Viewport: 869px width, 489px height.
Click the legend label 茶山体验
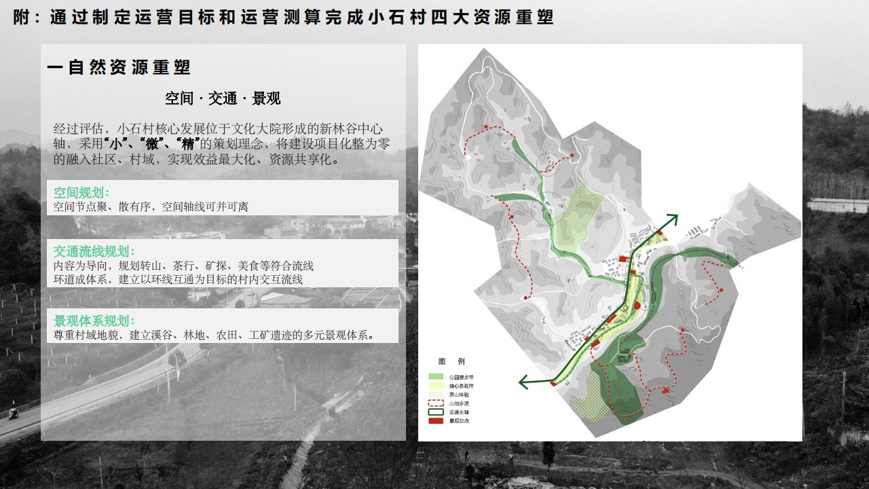click(459, 395)
